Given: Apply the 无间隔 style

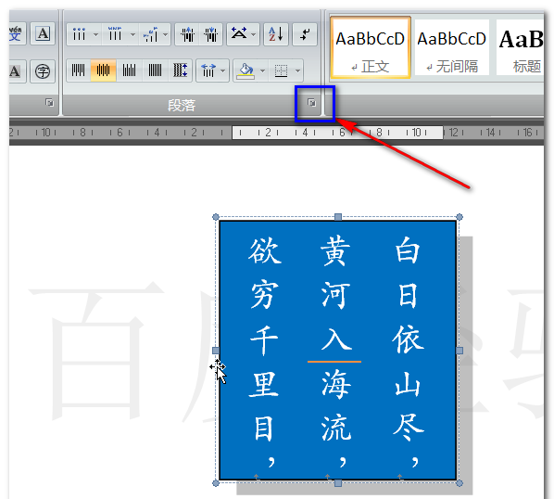Looking at the screenshot, I should [452, 47].
